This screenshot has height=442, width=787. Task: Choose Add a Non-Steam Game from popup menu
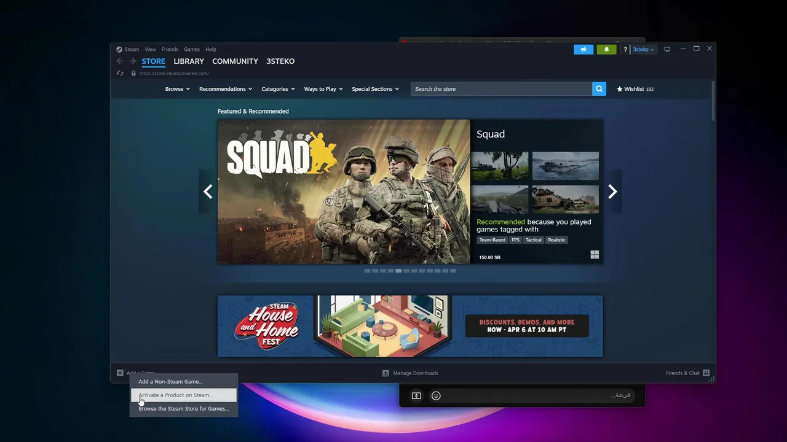coord(183,381)
